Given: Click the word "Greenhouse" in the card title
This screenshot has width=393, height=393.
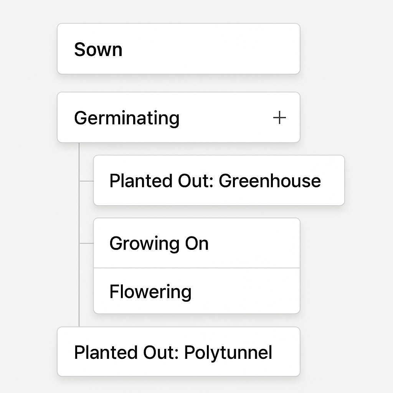Looking at the screenshot, I should [270, 180].
